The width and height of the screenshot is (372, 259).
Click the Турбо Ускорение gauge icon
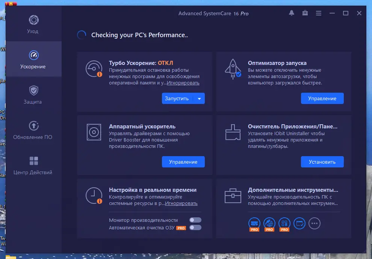(x=94, y=69)
